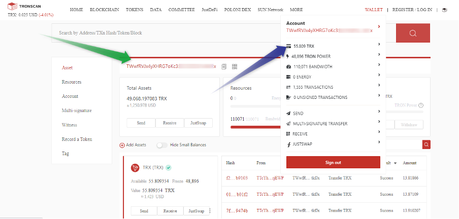This screenshot has height=219, width=459.
Task: Expand the 1,555 Transactions entry
Action: coord(379,87)
